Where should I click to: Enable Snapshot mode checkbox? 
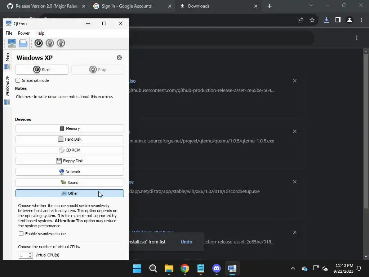[18, 80]
